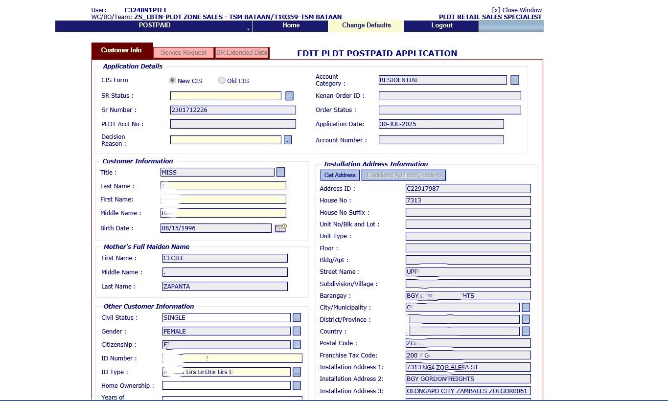
Task: Open the Birth Date calendar picker
Action: pos(280,228)
